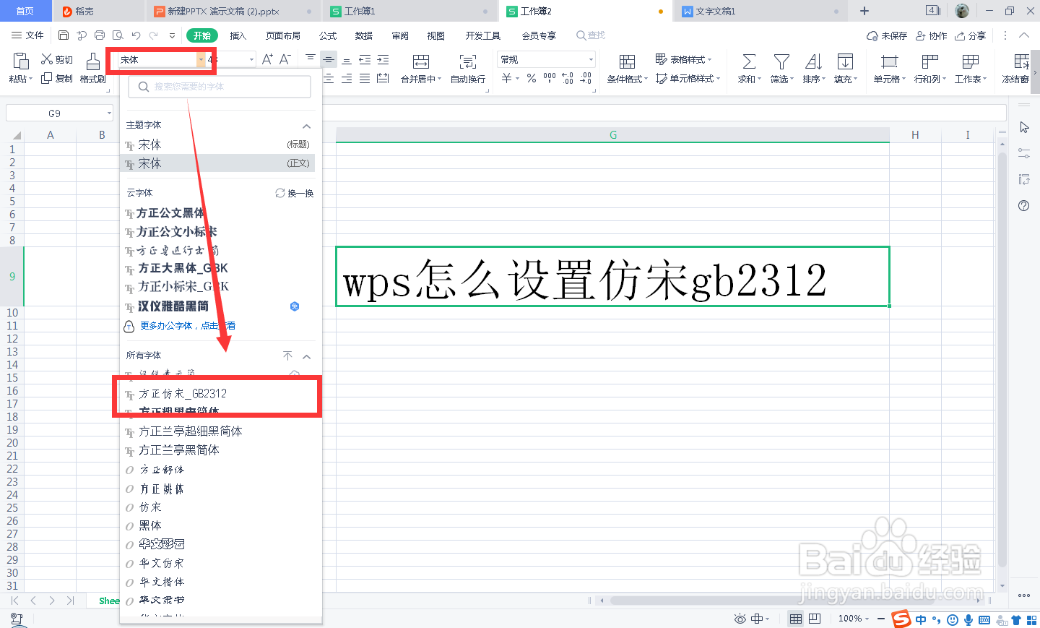
Task: Click the 分享 share button
Action: (970, 35)
